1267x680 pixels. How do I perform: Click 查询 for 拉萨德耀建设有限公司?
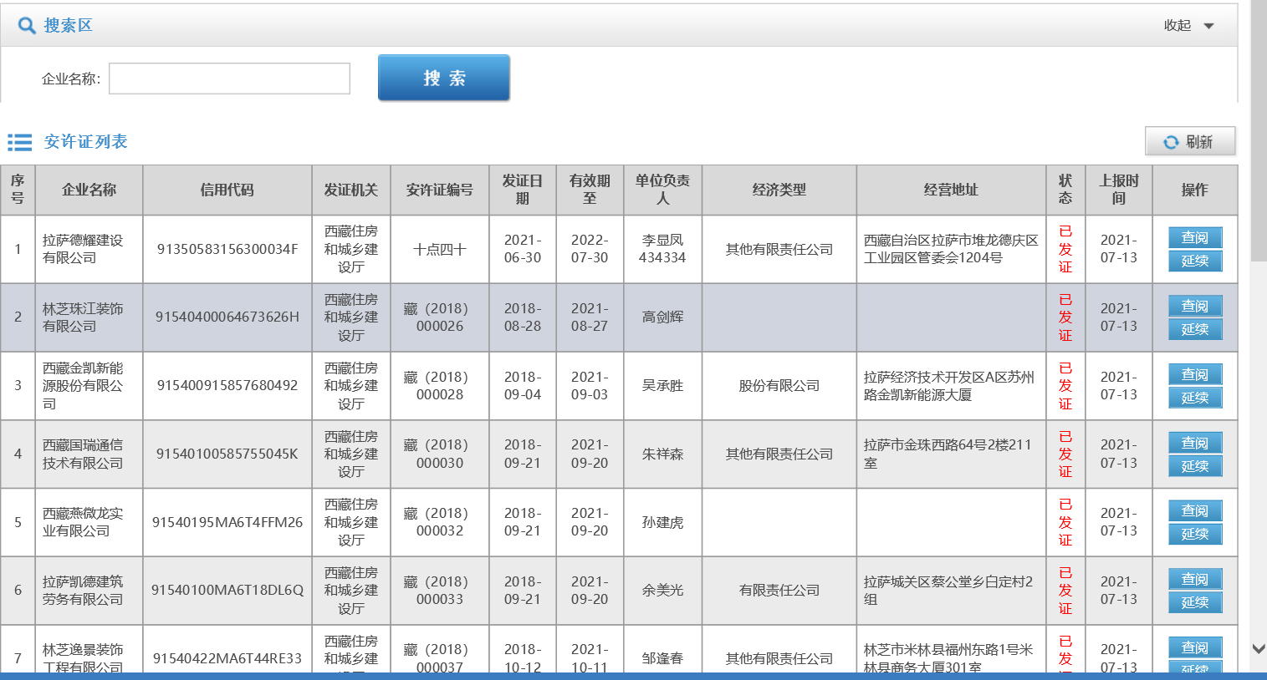click(1194, 238)
